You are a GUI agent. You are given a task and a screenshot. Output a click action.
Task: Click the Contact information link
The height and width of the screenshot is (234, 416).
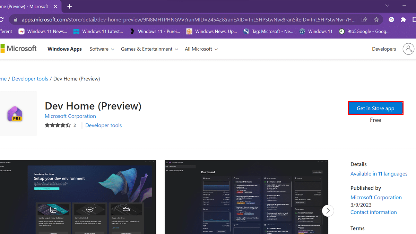tap(373, 212)
